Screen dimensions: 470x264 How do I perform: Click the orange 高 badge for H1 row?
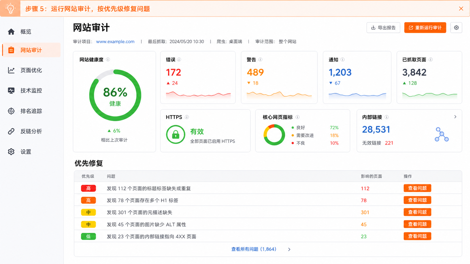pos(88,200)
